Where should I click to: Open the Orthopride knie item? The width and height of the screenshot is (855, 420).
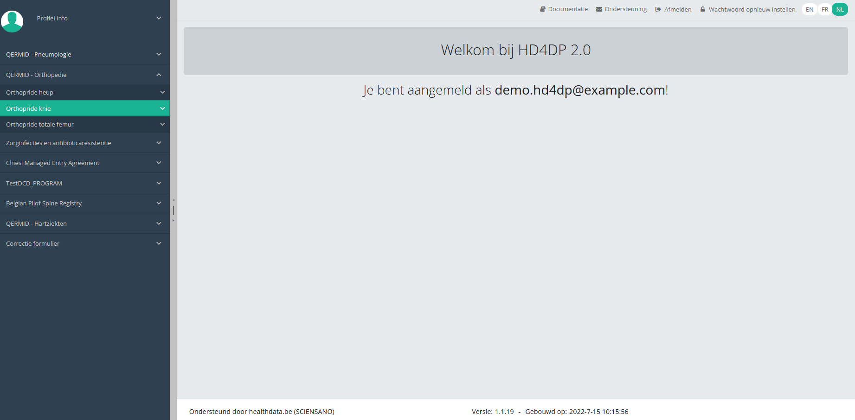click(x=85, y=108)
